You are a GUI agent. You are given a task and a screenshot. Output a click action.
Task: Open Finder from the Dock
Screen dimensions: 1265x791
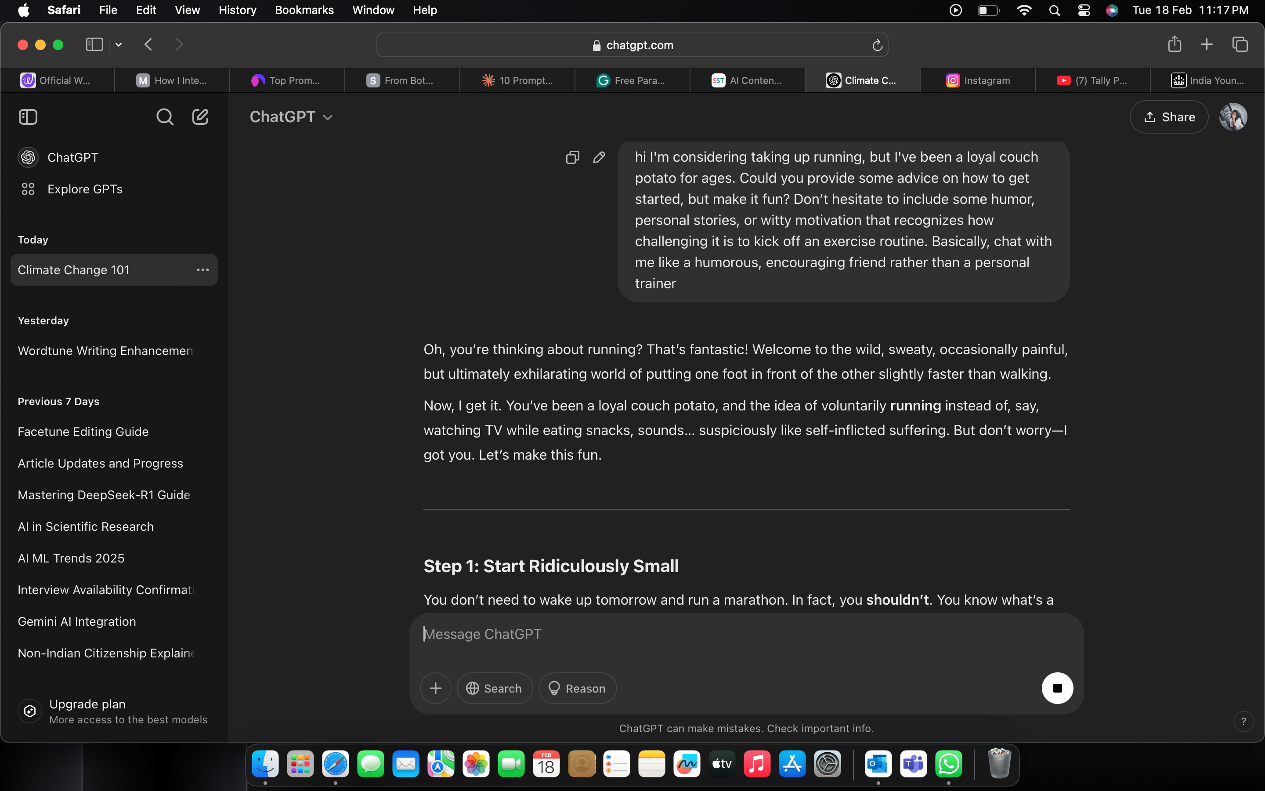[x=265, y=764]
